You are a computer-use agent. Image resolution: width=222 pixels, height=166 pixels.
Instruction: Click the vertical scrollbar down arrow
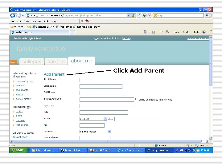pos(211,138)
